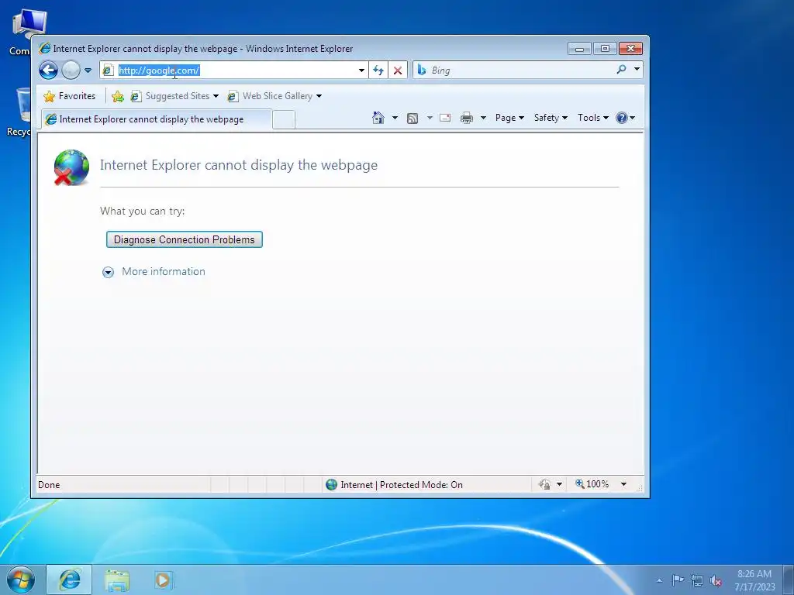The image size is (794, 595).
Task: Expand the address bar autocomplete dropdown
Action: pyautogui.click(x=361, y=71)
